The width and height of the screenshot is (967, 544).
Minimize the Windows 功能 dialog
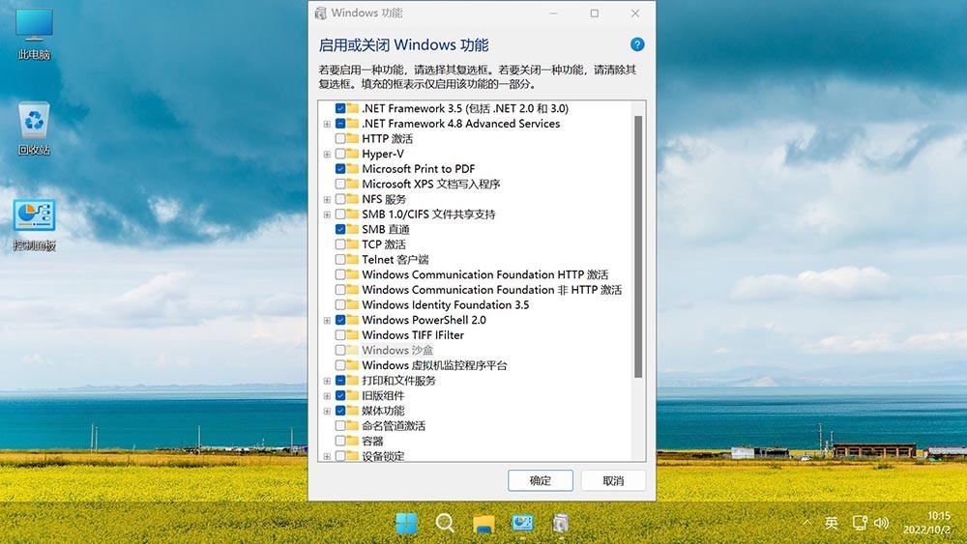click(554, 13)
